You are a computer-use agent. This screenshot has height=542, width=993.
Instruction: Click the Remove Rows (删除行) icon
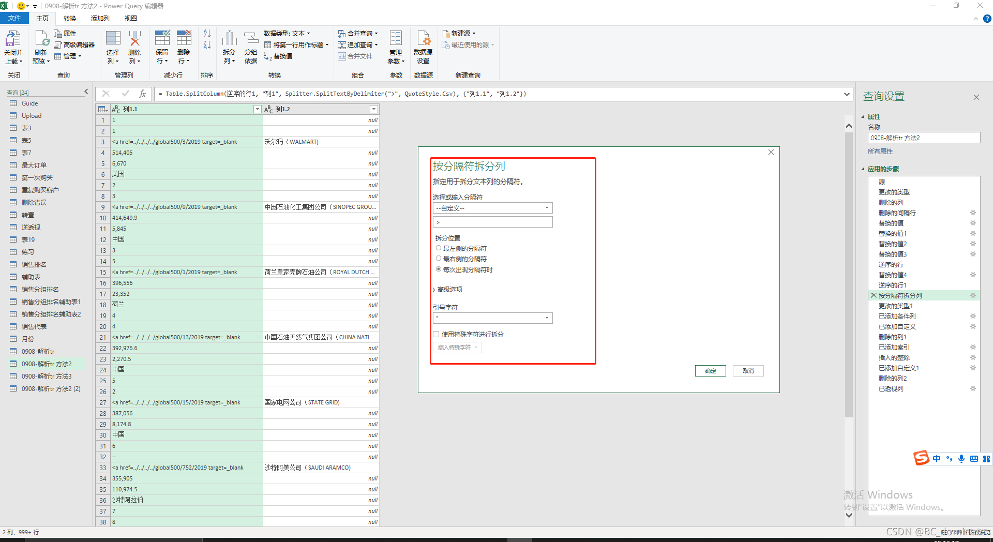click(184, 38)
